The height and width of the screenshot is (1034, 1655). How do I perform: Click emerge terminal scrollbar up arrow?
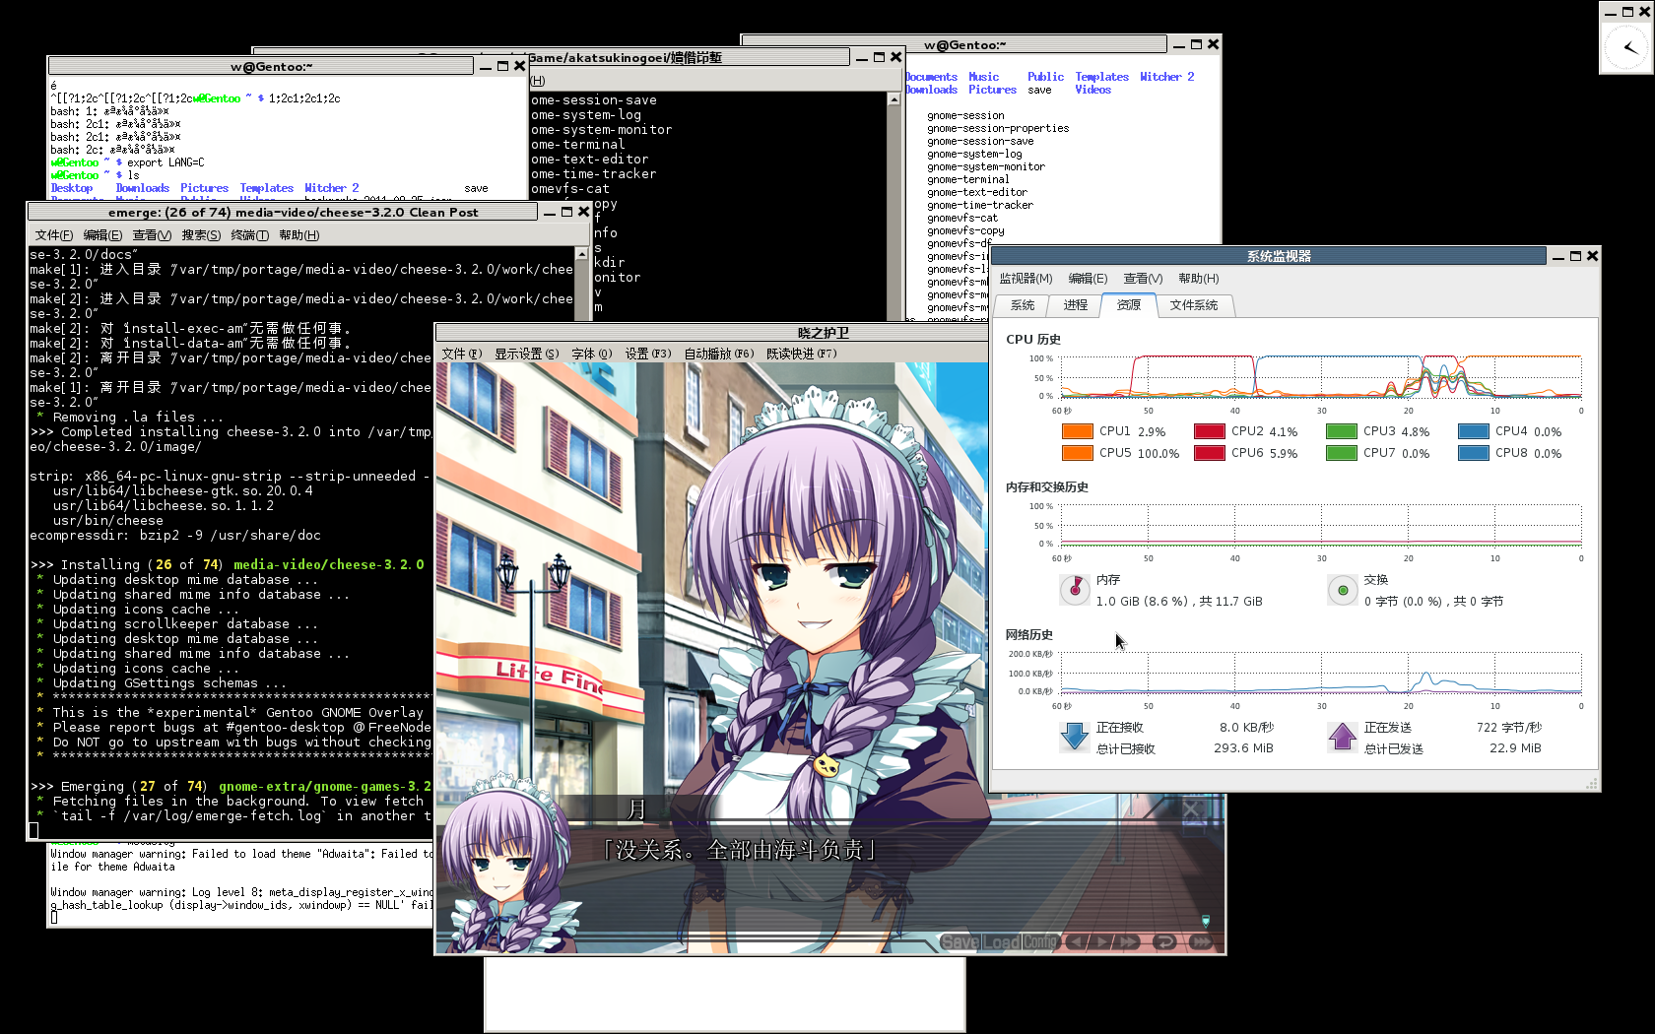point(582,254)
